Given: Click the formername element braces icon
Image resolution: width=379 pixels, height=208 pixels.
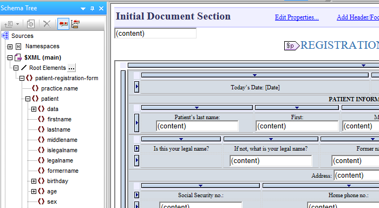Looking at the screenshot, I should click(x=41, y=171).
